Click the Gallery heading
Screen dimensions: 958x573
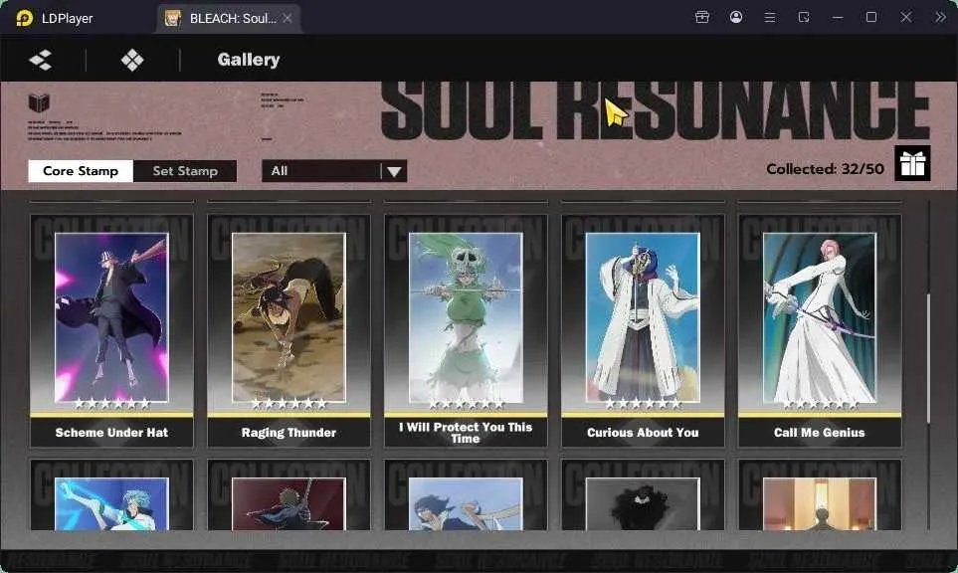click(x=249, y=60)
